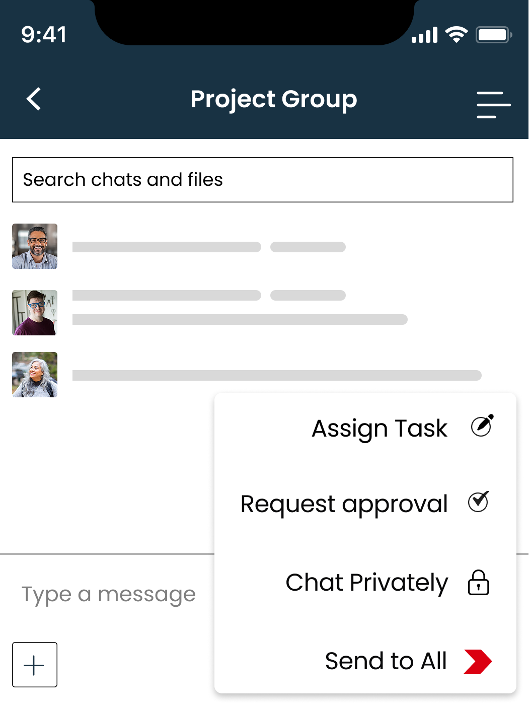The image size is (529, 707).
Task: Choose Chat Privately from the menu
Action: tap(367, 583)
